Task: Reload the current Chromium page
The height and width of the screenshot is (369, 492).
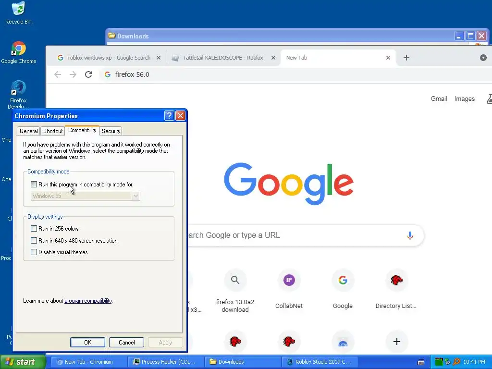Action: 88,74
